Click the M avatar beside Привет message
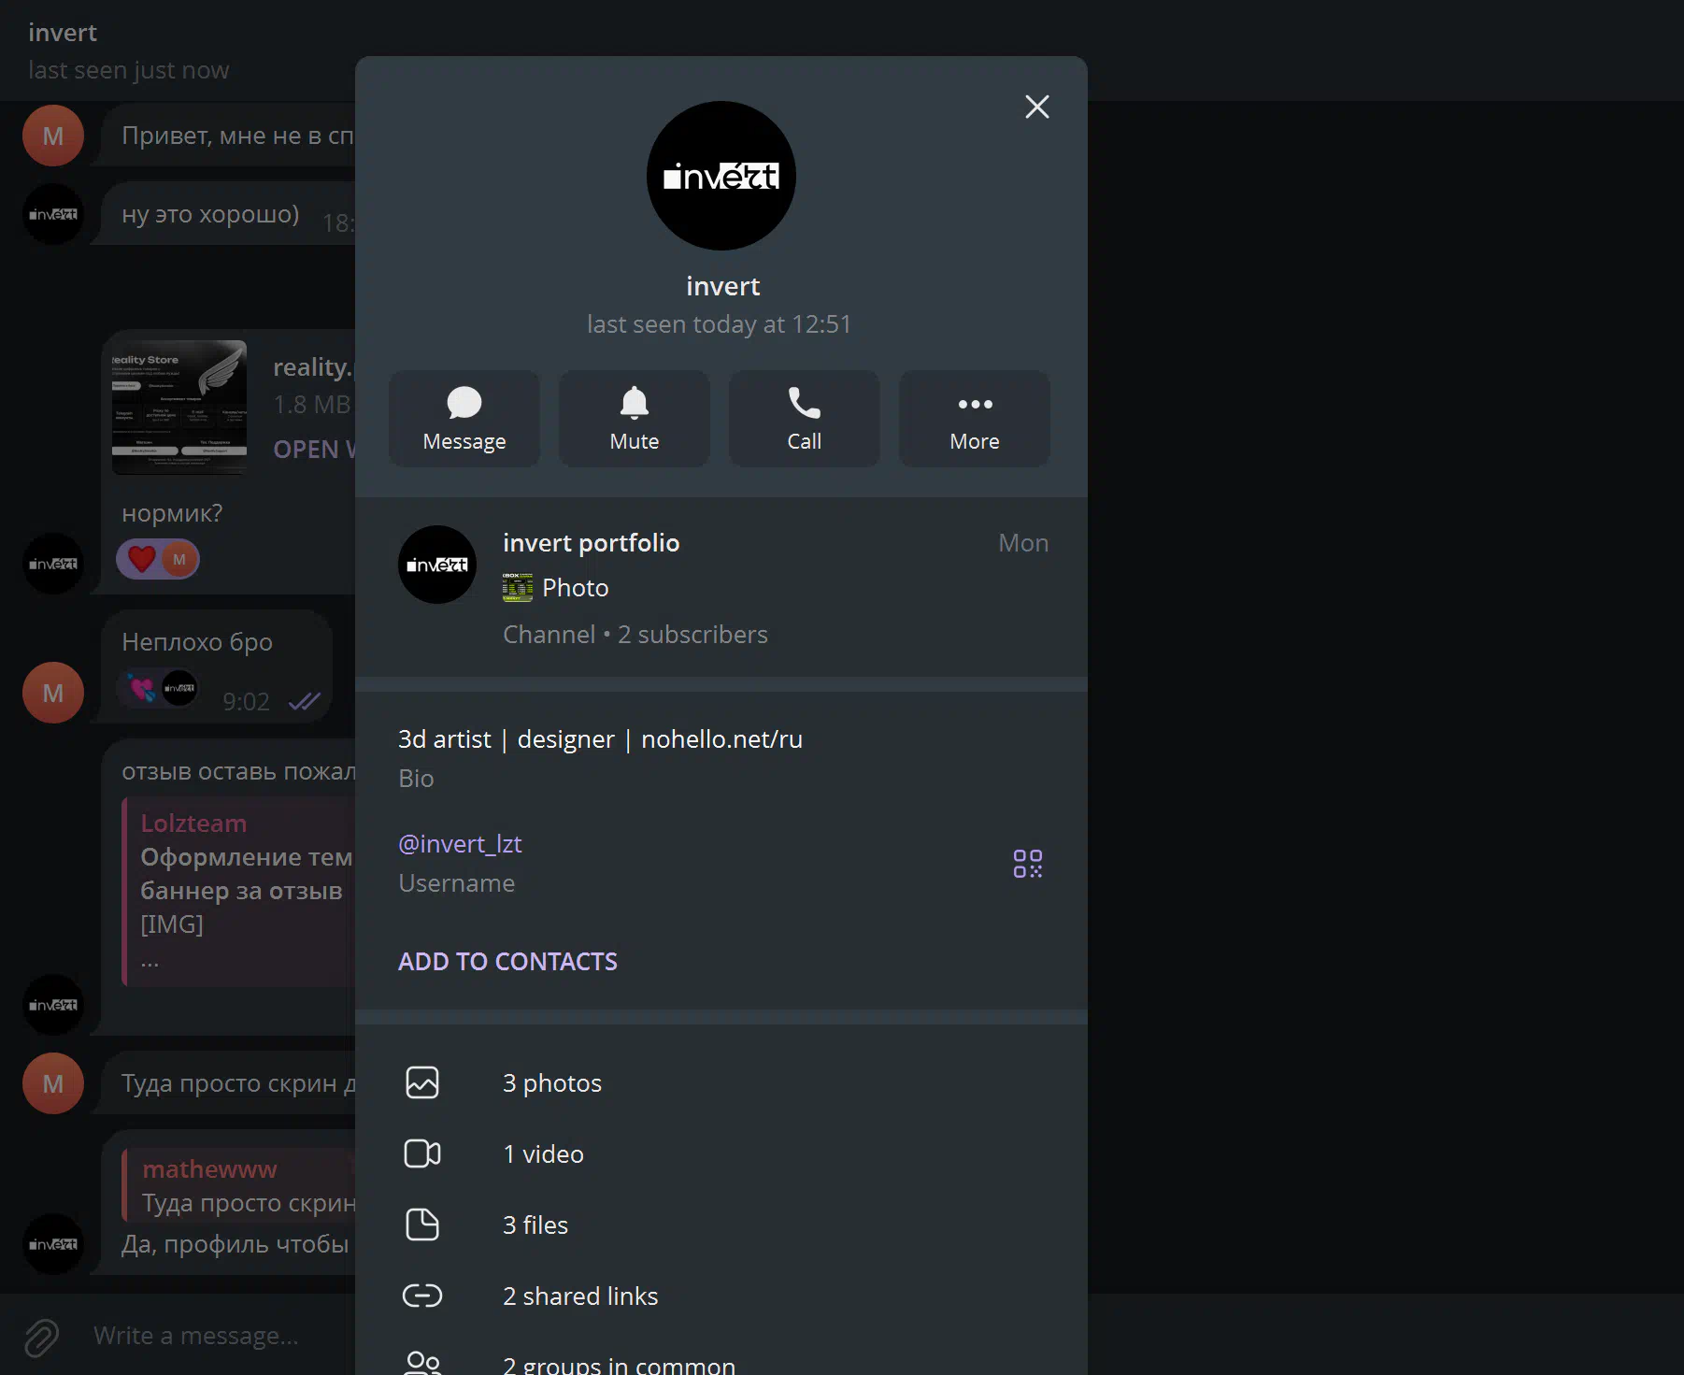 pyautogui.click(x=53, y=136)
